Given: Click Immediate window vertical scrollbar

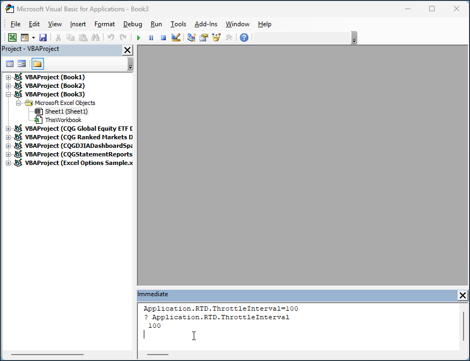Looking at the screenshot, I should coord(464,326).
